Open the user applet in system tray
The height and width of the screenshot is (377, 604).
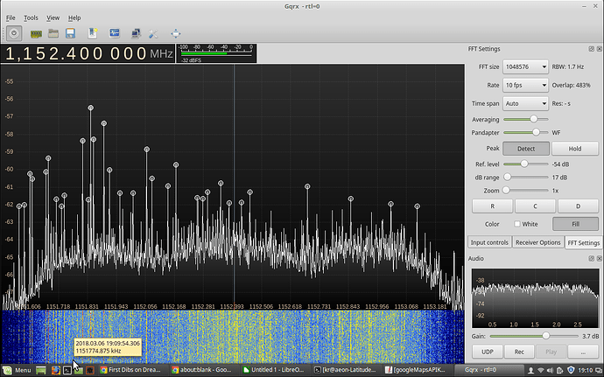coord(530,371)
